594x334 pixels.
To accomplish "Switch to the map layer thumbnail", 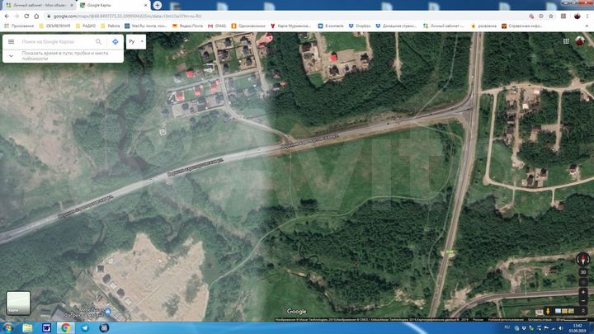I will (x=18, y=303).
